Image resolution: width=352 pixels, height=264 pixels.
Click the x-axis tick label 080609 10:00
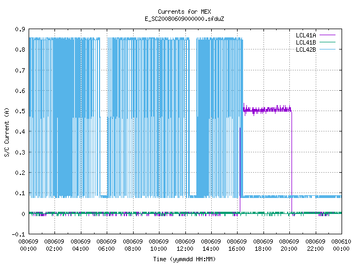click(158, 245)
